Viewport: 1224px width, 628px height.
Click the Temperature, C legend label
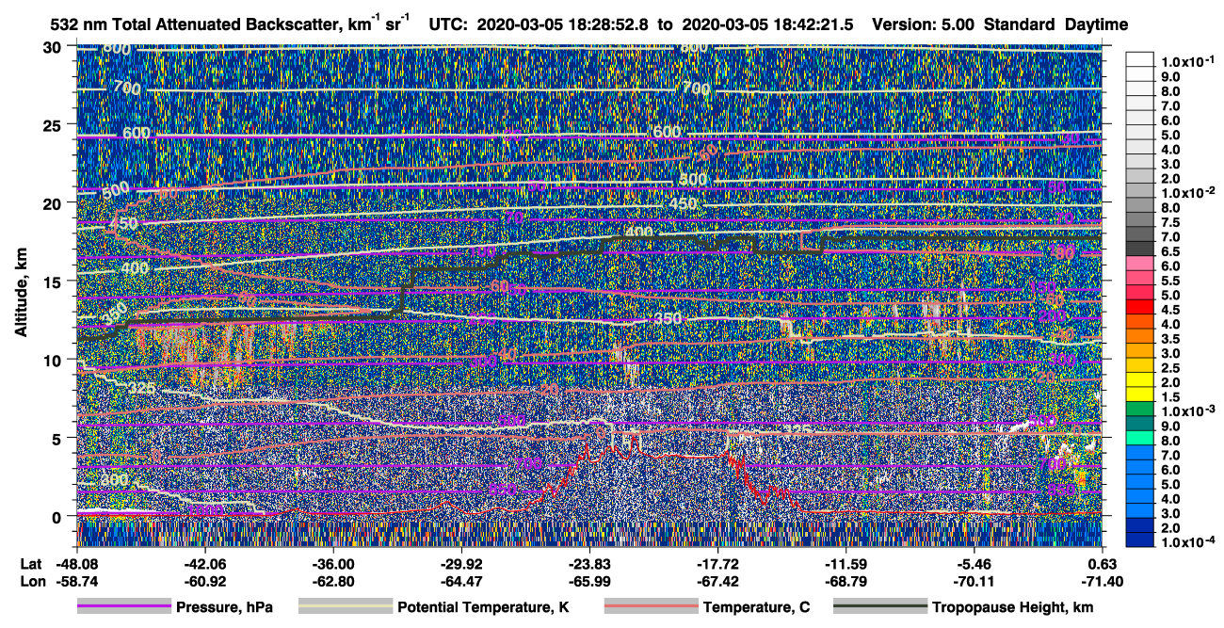(x=756, y=607)
